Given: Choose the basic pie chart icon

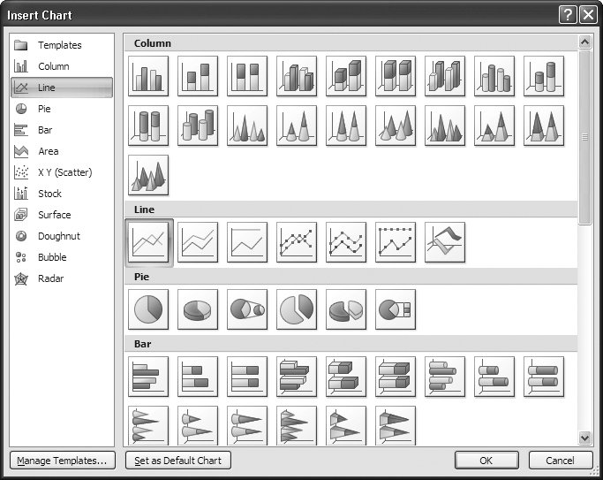Looking at the screenshot, I should pyautogui.click(x=148, y=309).
